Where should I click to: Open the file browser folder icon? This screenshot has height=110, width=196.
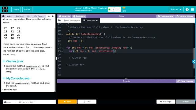[59, 20]
